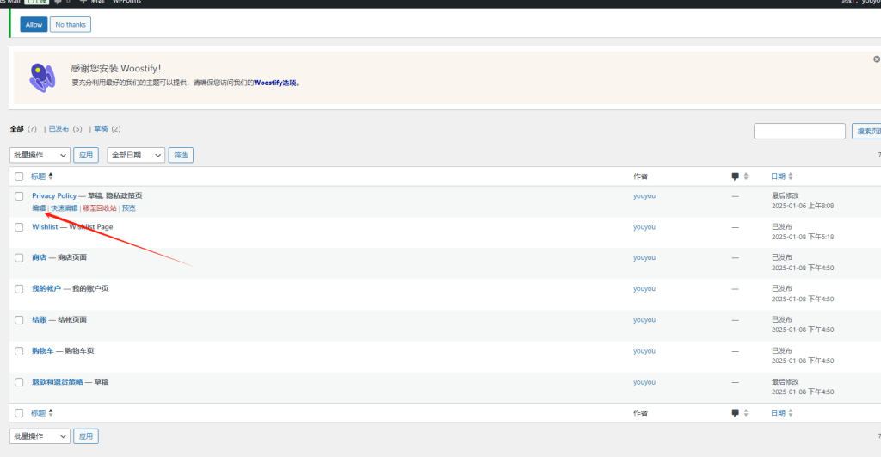Open the bottom 批量操作 bulk actions dropdown
The width and height of the screenshot is (881, 457).
click(x=40, y=436)
